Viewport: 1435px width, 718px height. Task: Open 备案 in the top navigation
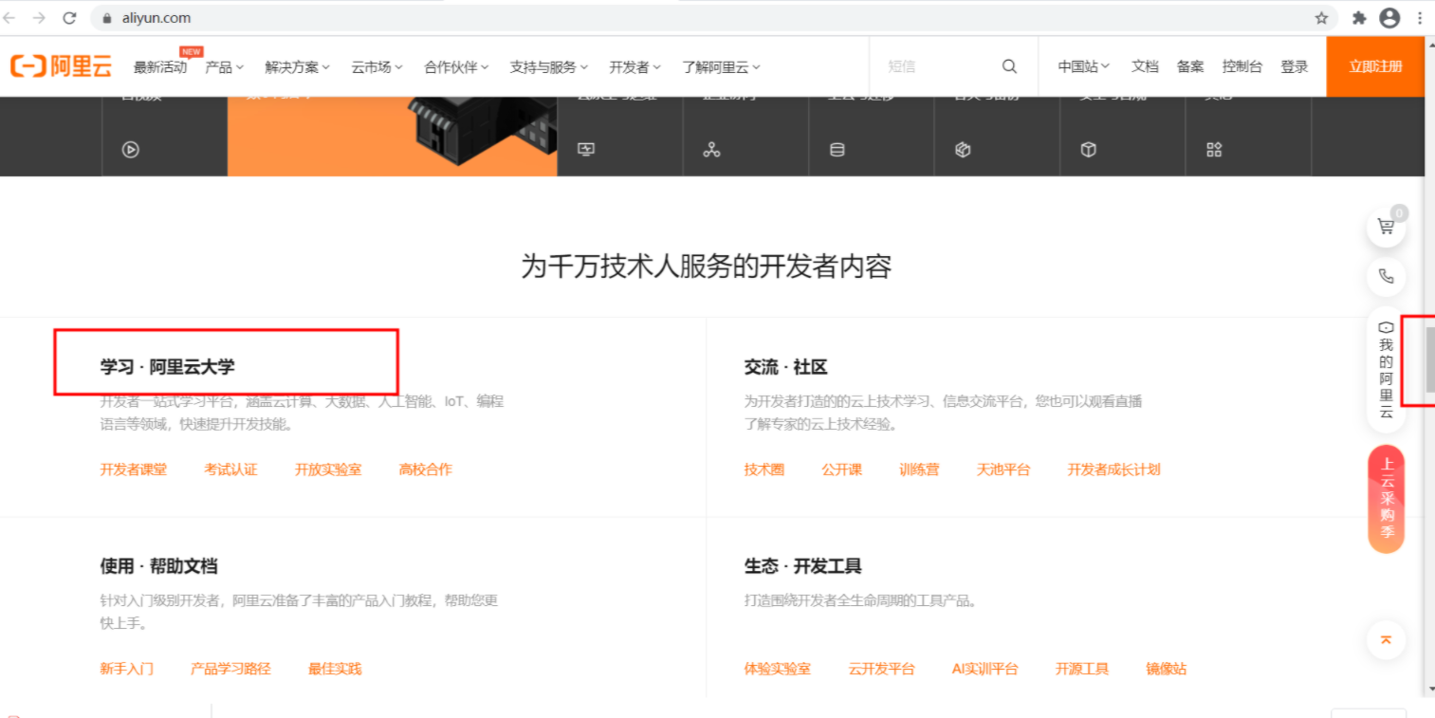(1190, 66)
